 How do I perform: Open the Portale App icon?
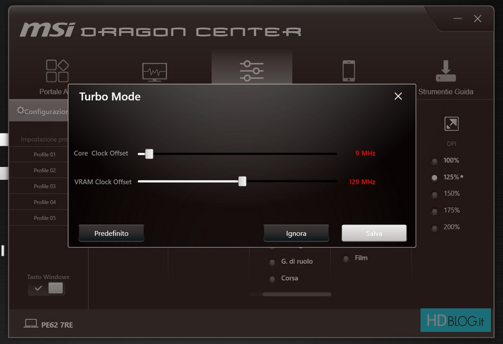[x=57, y=70]
